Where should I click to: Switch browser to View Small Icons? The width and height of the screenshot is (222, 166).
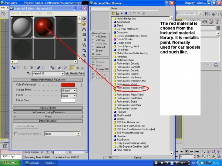click(122, 13)
